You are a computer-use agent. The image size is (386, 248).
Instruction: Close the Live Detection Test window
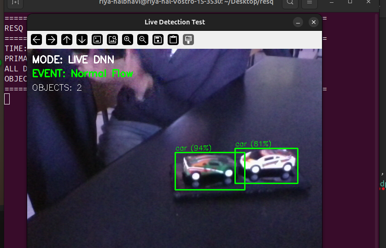coord(314,23)
